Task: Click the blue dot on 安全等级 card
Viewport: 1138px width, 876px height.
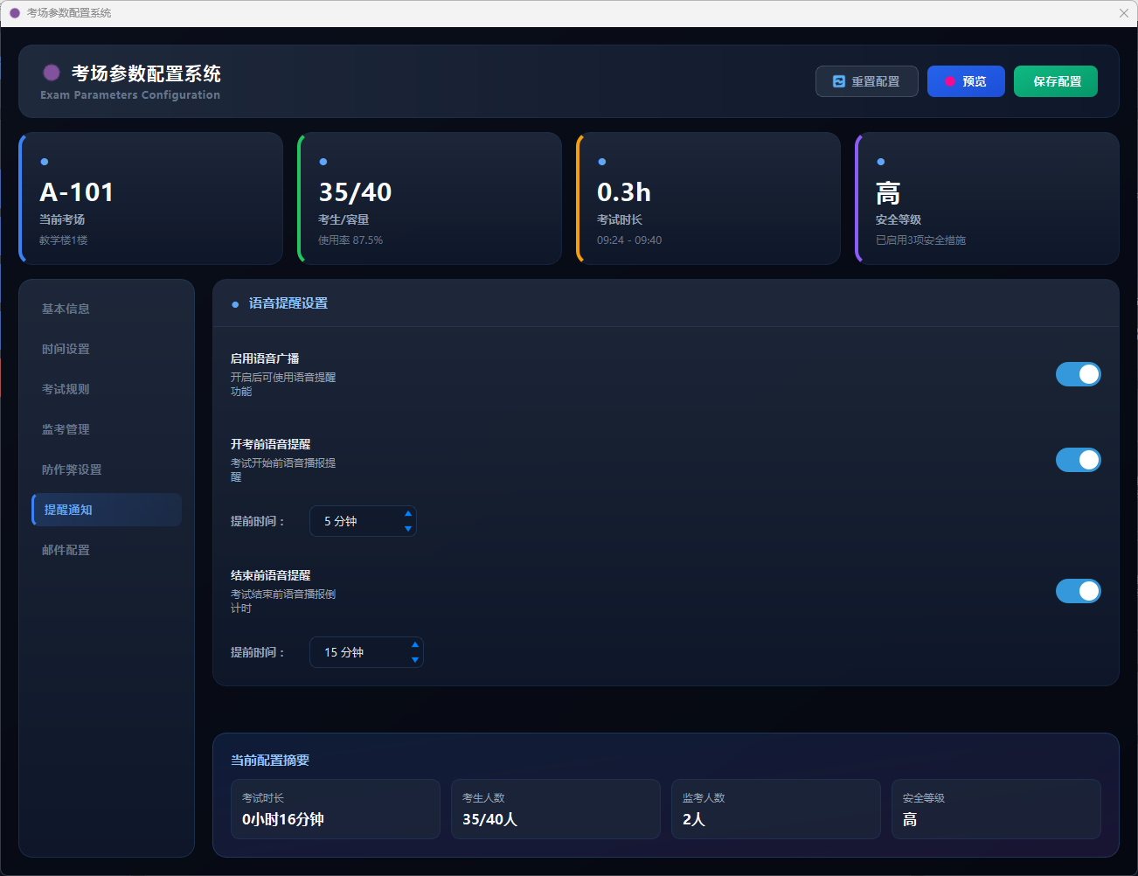Action: pyautogui.click(x=881, y=162)
